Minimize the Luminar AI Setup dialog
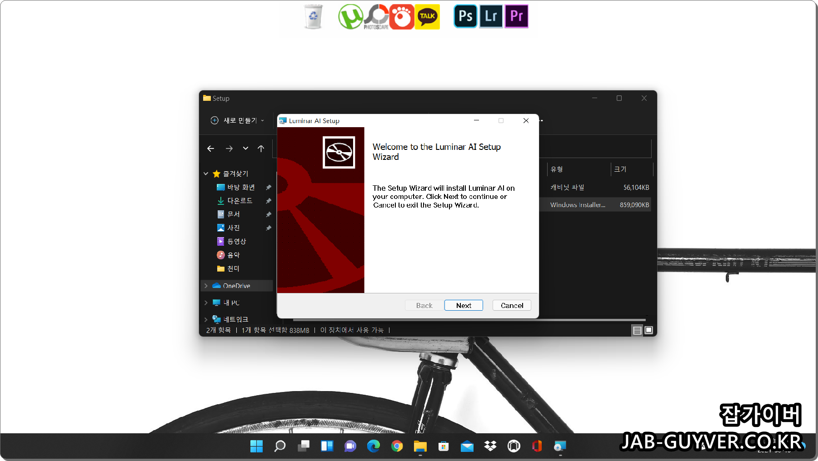The image size is (818, 461). (476, 120)
